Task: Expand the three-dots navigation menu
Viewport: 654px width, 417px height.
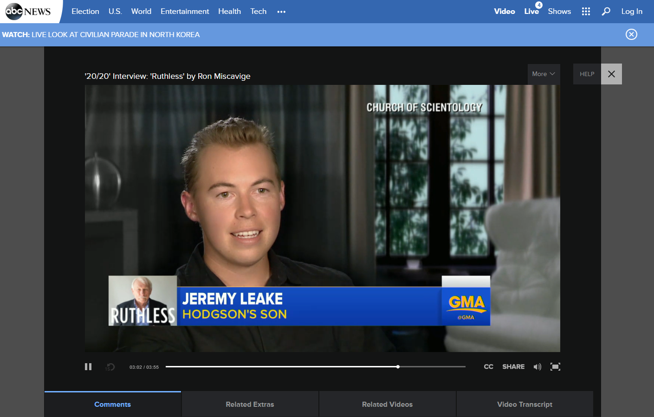Action: 281,12
